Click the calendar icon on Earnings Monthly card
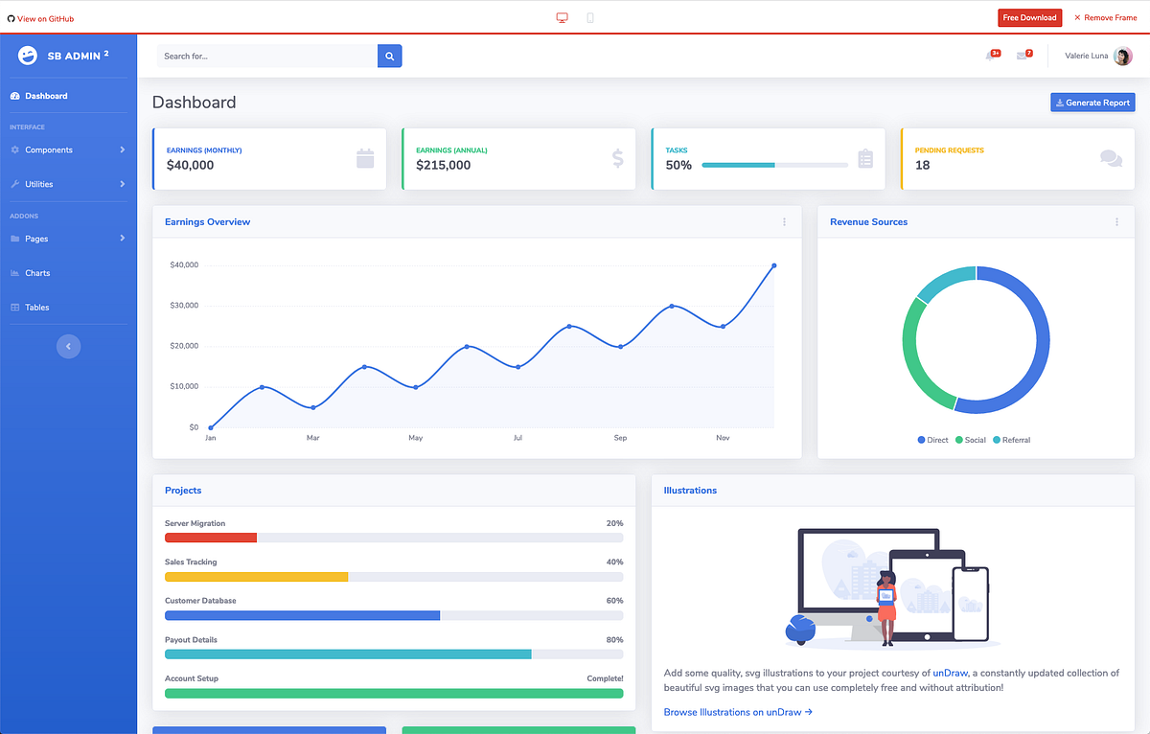This screenshot has width=1150, height=734. click(x=365, y=158)
